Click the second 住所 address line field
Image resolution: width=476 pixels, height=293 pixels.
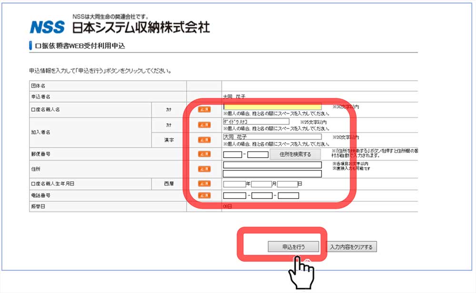pos(272,174)
